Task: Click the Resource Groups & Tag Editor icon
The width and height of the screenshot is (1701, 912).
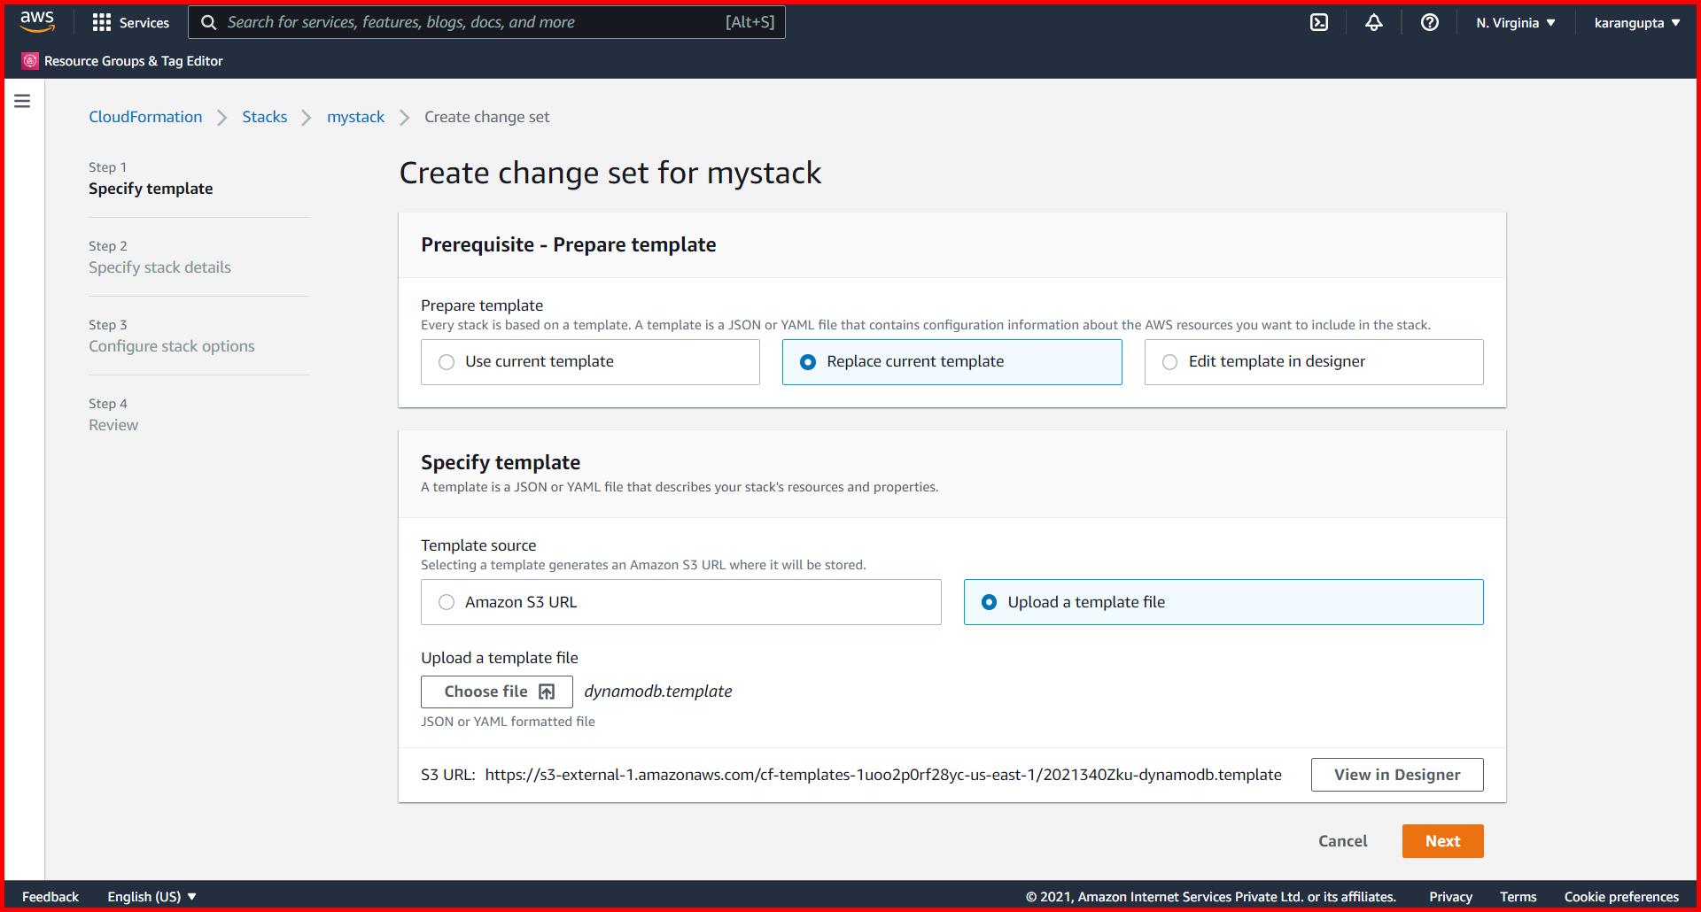Action: (x=29, y=60)
